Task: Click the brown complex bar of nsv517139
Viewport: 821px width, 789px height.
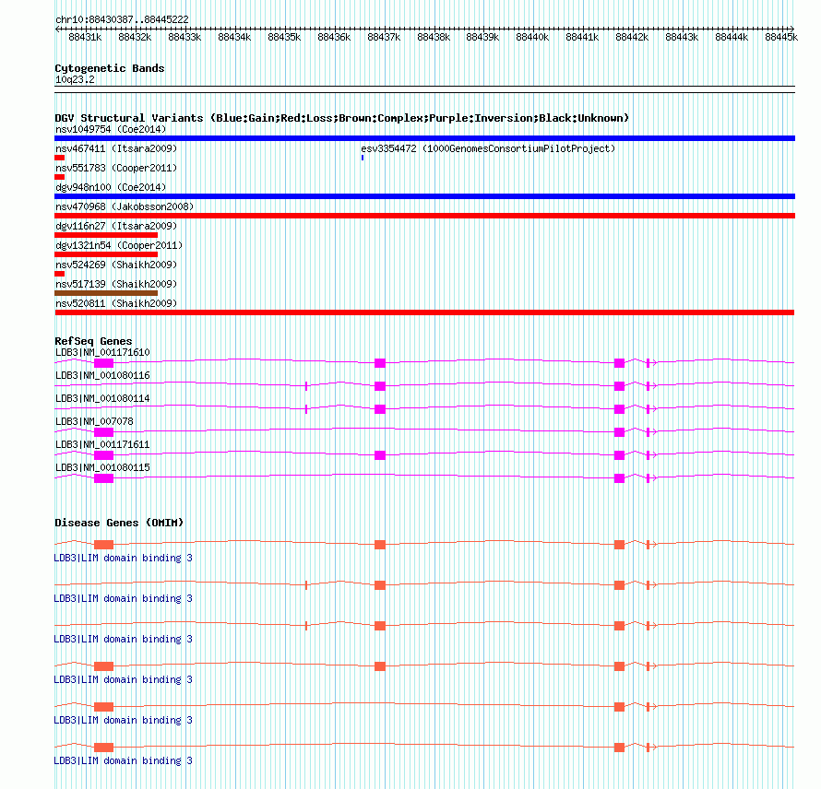Action: pyautogui.click(x=106, y=293)
